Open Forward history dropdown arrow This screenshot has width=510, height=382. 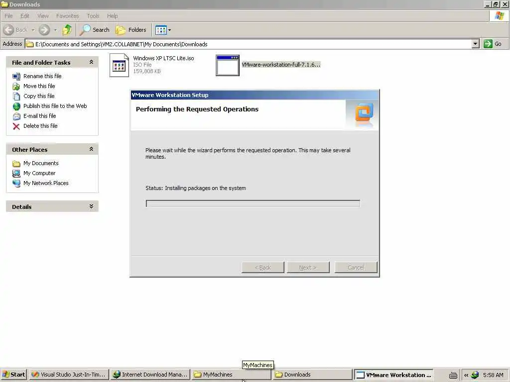[x=55, y=30]
